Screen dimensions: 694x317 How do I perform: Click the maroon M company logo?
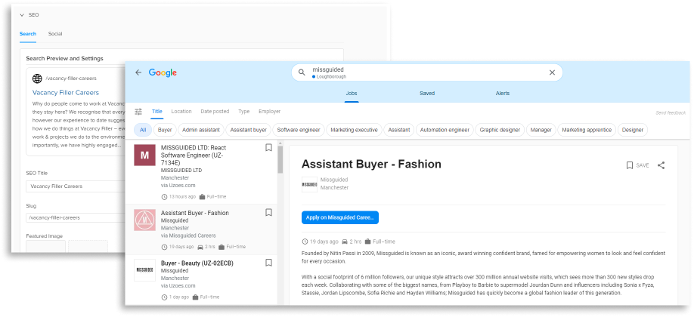(144, 155)
